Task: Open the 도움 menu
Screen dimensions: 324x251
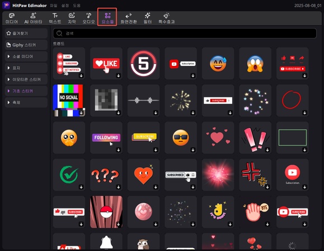Action: pyautogui.click(x=77, y=6)
